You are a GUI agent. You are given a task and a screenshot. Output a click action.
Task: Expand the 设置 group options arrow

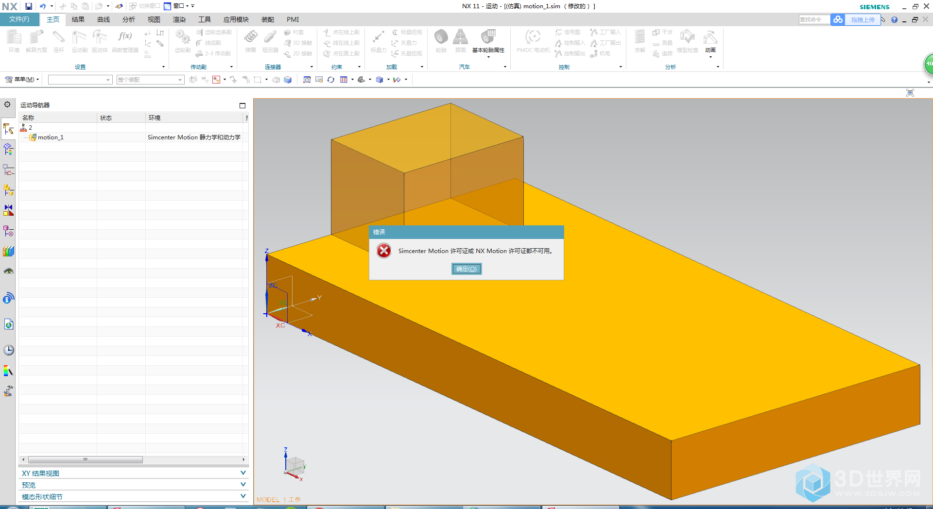point(163,67)
